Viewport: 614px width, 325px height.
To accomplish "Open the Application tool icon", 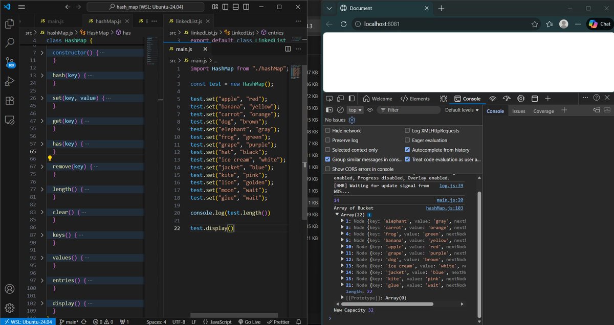I will coord(535,99).
